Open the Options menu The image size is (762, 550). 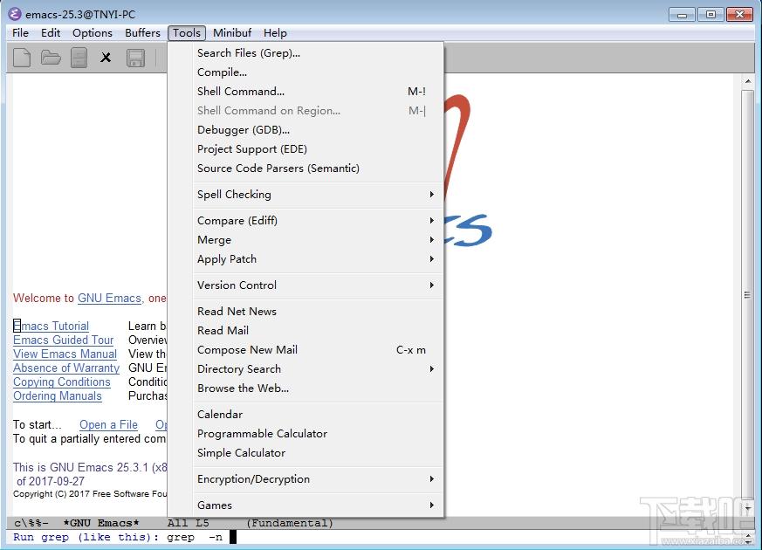[93, 33]
